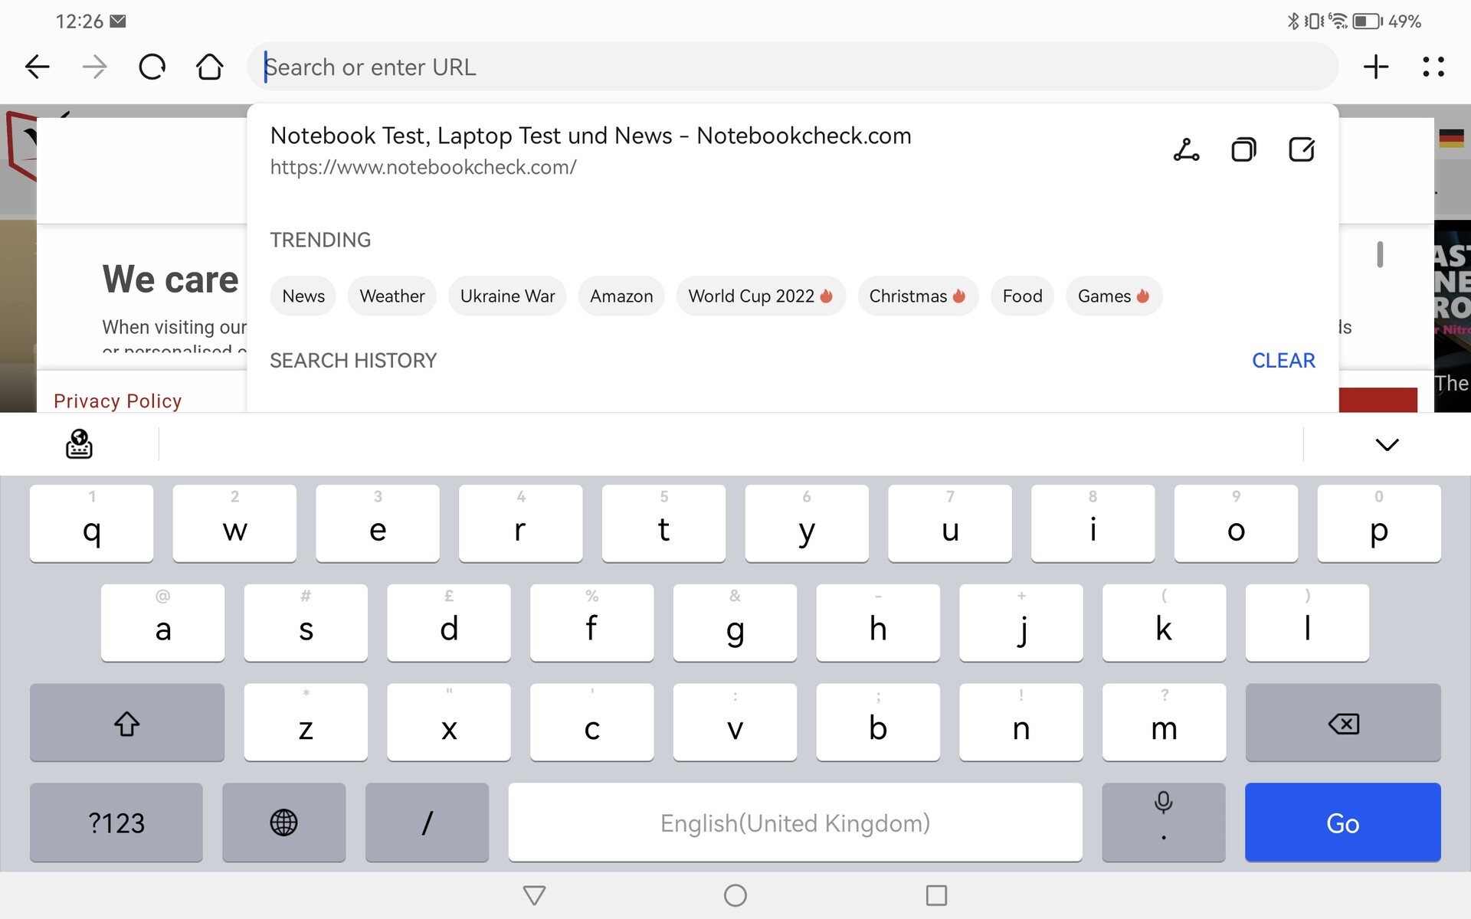Switch keyboard language with globe key
This screenshot has height=919, width=1471.
click(283, 823)
